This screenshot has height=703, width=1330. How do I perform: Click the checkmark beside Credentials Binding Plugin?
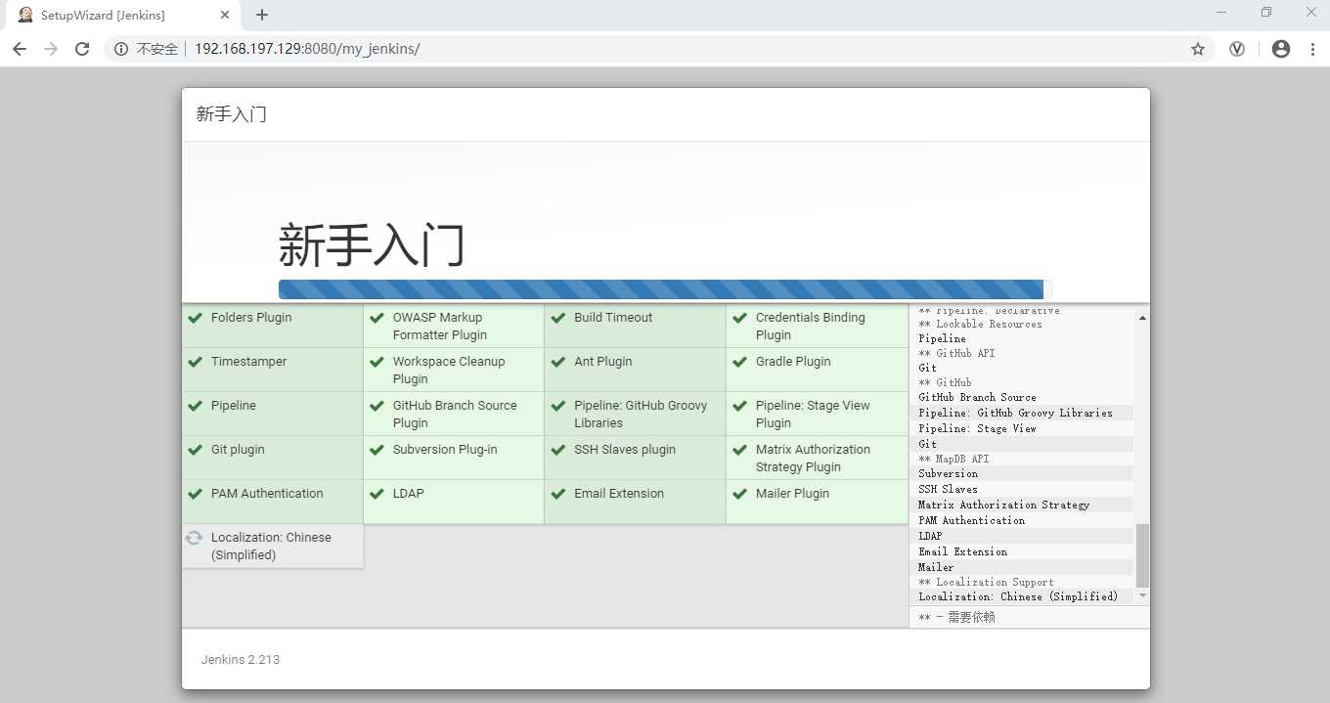click(x=739, y=318)
